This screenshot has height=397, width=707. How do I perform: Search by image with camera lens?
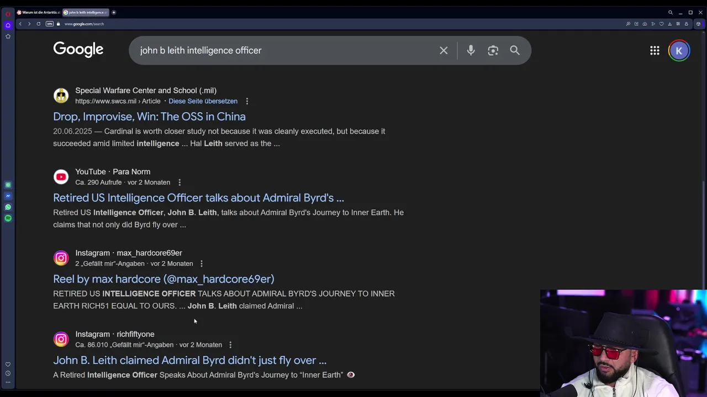[x=493, y=50]
